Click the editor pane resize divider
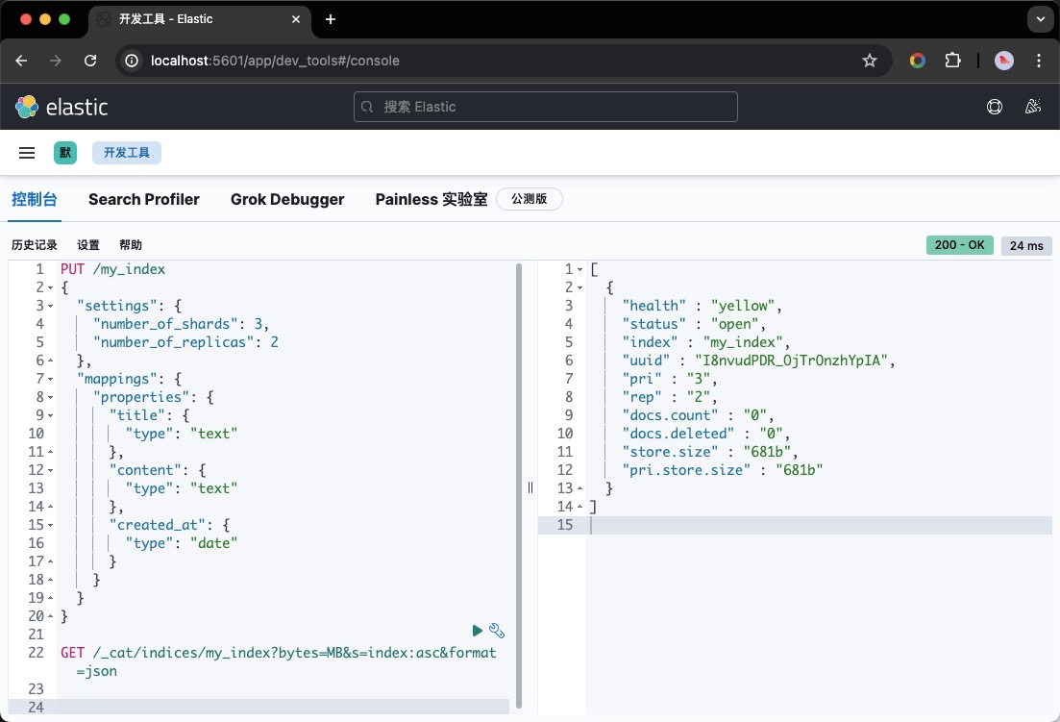The height and width of the screenshot is (722, 1060). click(530, 487)
